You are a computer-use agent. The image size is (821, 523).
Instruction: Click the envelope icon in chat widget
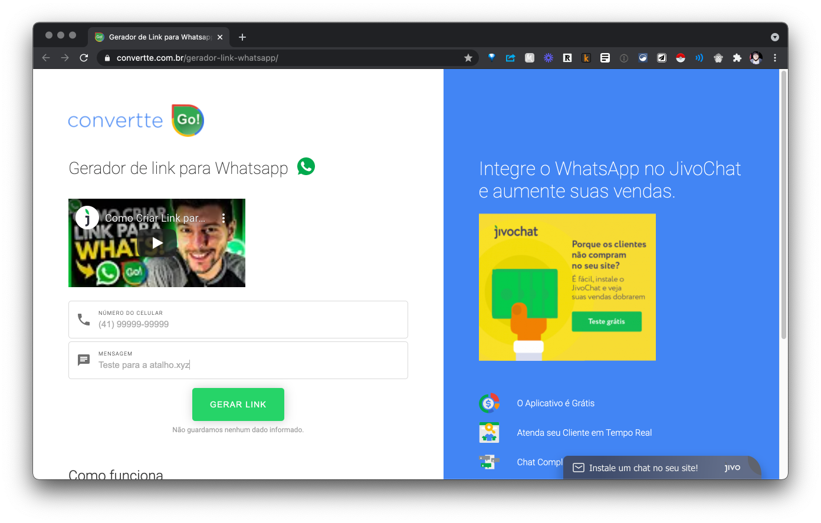click(x=579, y=468)
